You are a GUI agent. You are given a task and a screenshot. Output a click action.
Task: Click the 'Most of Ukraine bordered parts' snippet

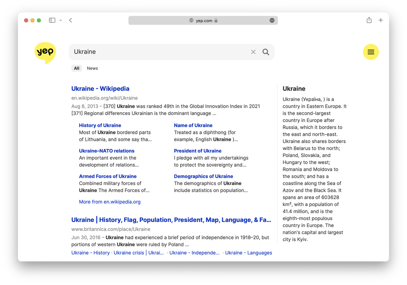(x=115, y=133)
